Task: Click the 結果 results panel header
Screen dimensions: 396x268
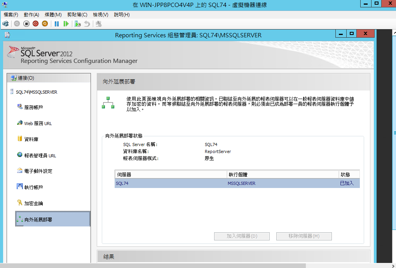Action: (234, 256)
